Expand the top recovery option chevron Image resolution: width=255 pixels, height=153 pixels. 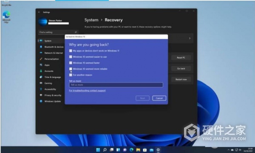click(190, 38)
